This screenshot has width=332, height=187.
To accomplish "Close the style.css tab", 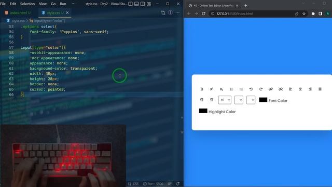I will click(67, 12).
